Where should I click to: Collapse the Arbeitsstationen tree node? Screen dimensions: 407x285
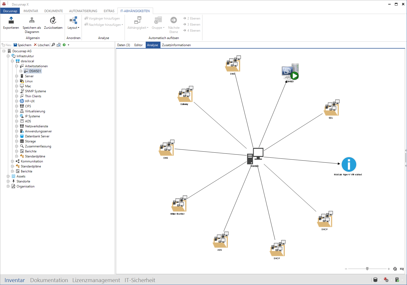(17, 66)
